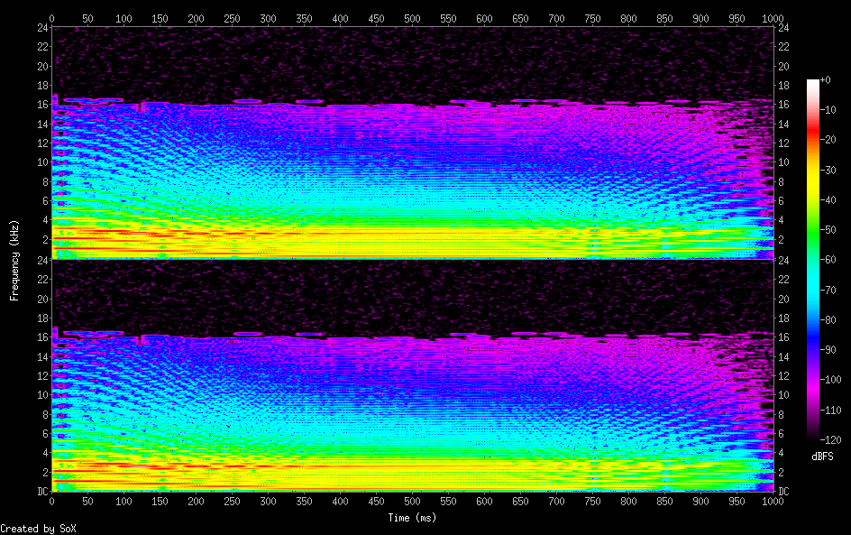The width and height of the screenshot is (851, 535).
Task: Click '750' on the top time axis
Action: click(x=592, y=18)
